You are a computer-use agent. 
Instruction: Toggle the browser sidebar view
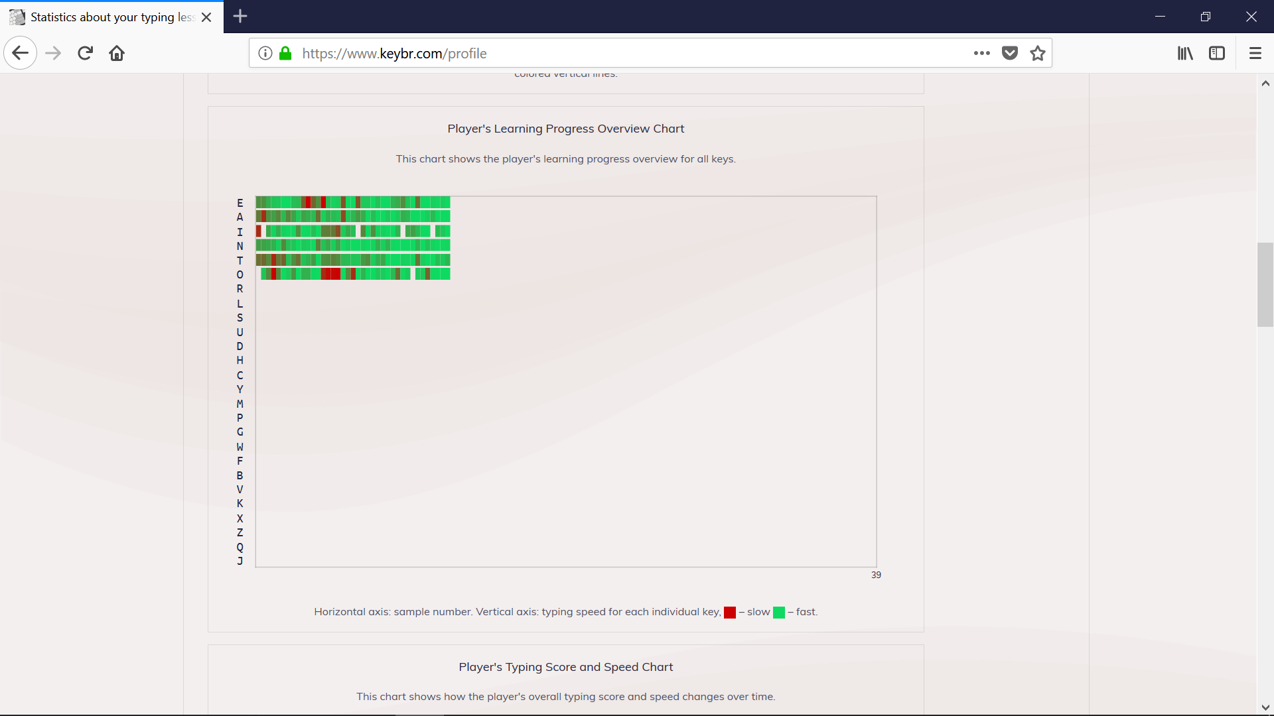pyautogui.click(x=1217, y=53)
